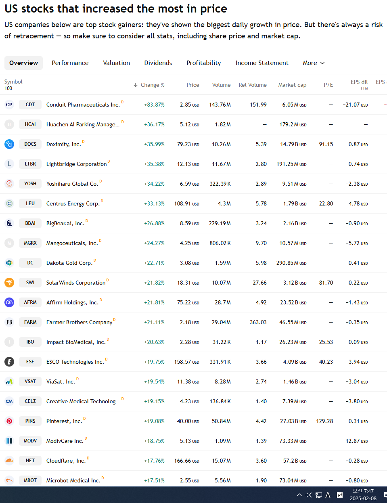Sort by EPS dil TTM column header
387x503 pixels.
[359, 85]
